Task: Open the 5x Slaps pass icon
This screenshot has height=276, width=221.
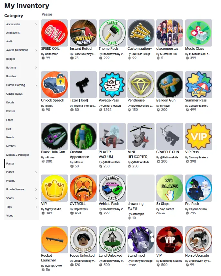Action: (170, 188)
